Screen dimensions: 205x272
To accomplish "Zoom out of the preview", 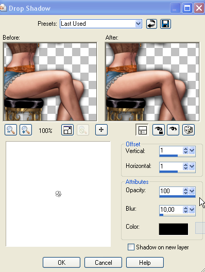I will point(11,130).
